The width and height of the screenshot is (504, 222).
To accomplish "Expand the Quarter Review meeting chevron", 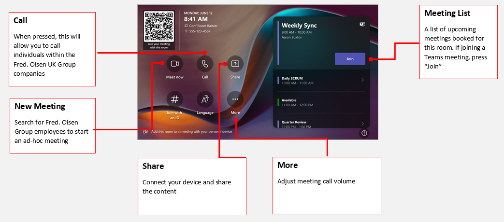I will click(362, 124).
